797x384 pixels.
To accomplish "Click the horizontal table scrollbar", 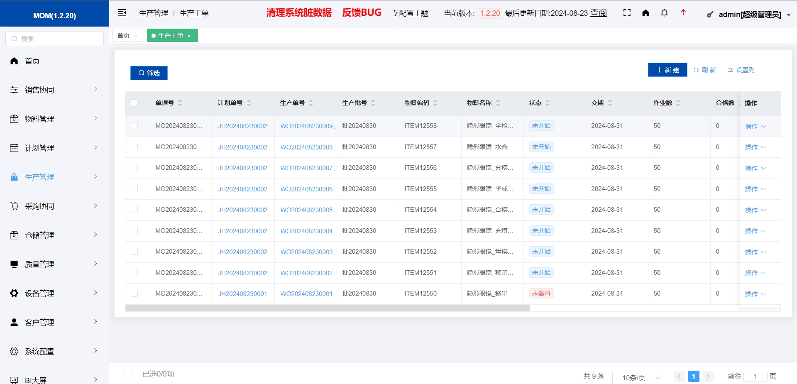I will point(328,308).
